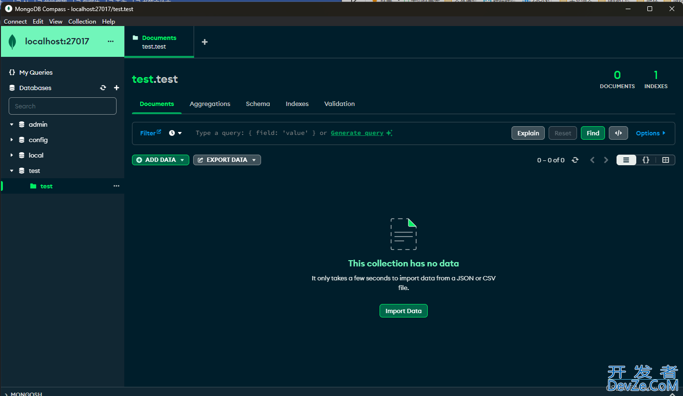Click the test.test collection title
This screenshot has height=396, width=683.
pos(155,79)
